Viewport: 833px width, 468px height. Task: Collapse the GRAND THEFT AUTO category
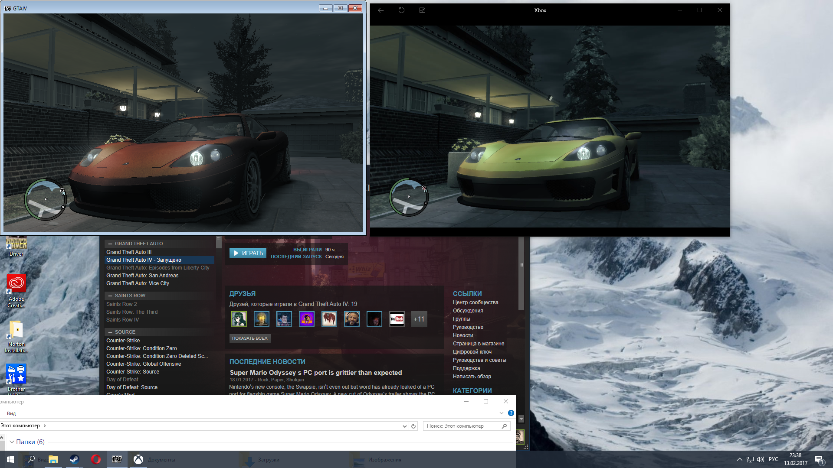[x=110, y=244]
